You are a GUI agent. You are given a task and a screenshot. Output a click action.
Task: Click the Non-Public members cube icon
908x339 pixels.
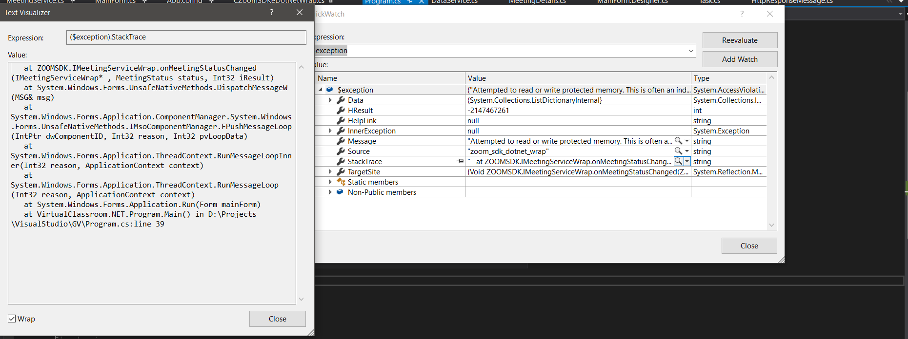340,192
